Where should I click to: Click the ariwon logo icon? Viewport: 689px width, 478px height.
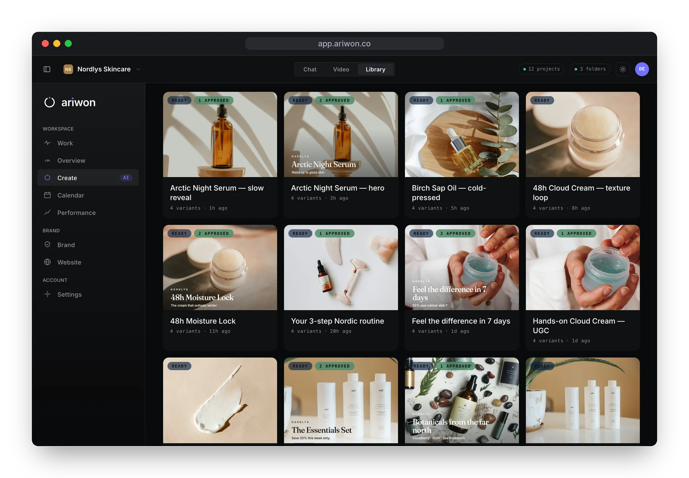pyautogui.click(x=50, y=102)
